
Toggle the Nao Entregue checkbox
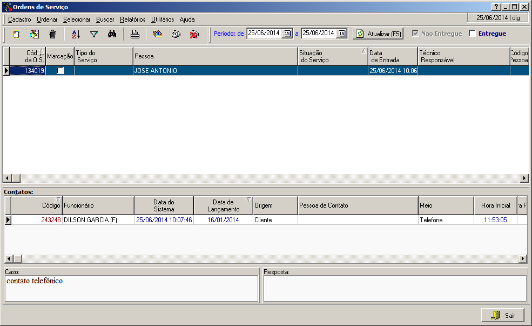(415, 34)
